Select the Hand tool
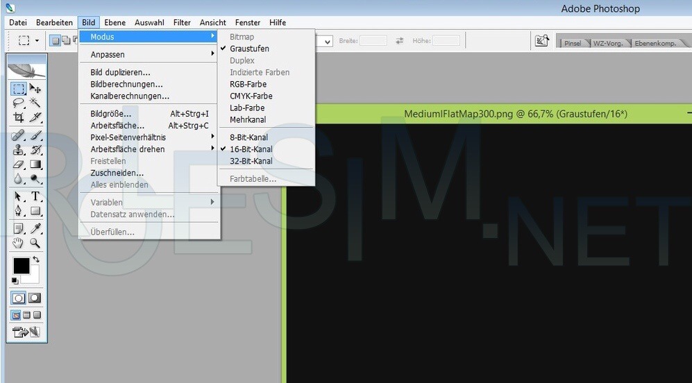The image size is (692, 383). coord(19,243)
